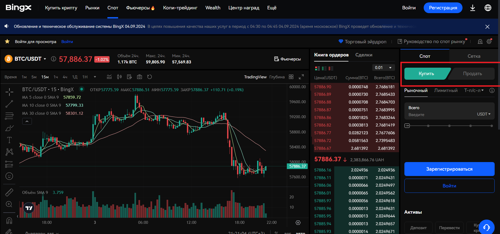500x234 pixels.
Task: Open the app download icon
Action: [x=473, y=8]
